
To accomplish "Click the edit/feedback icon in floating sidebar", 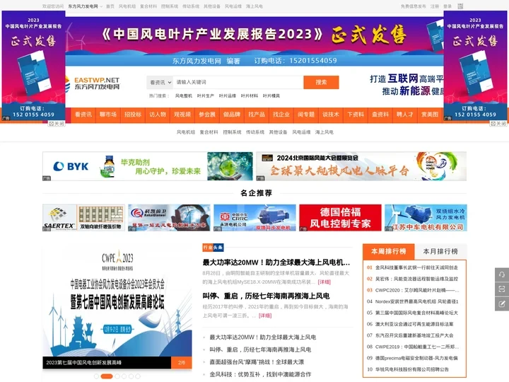I will (x=501, y=303).
